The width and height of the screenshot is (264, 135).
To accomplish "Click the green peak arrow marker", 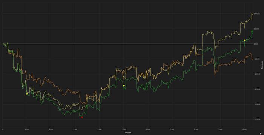I will point(252,31).
